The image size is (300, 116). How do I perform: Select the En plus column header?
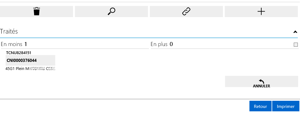click(x=159, y=44)
